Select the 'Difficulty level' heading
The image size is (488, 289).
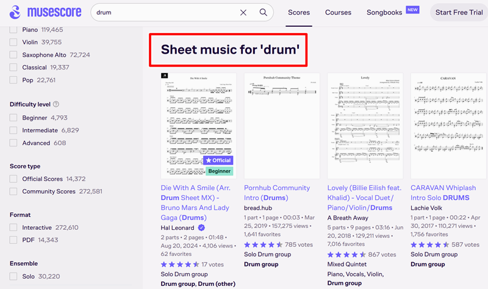[x=30, y=104]
